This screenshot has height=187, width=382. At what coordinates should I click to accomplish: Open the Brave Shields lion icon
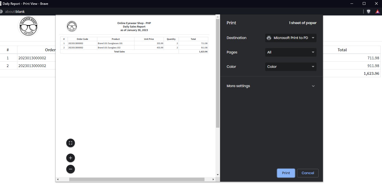(x=369, y=11)
